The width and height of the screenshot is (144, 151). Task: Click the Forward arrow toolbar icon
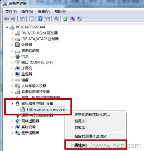(x=13, y=19)
